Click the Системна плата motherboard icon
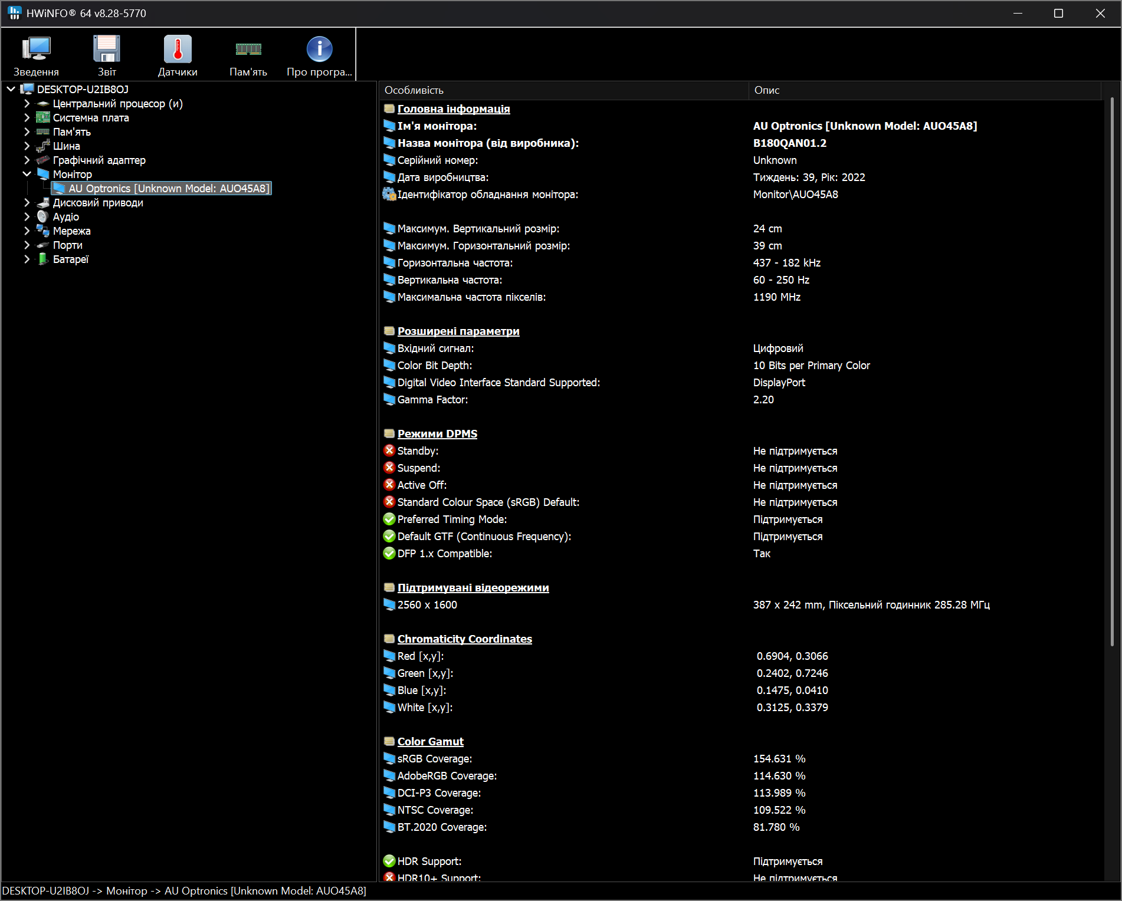 [x=43, y=118]
